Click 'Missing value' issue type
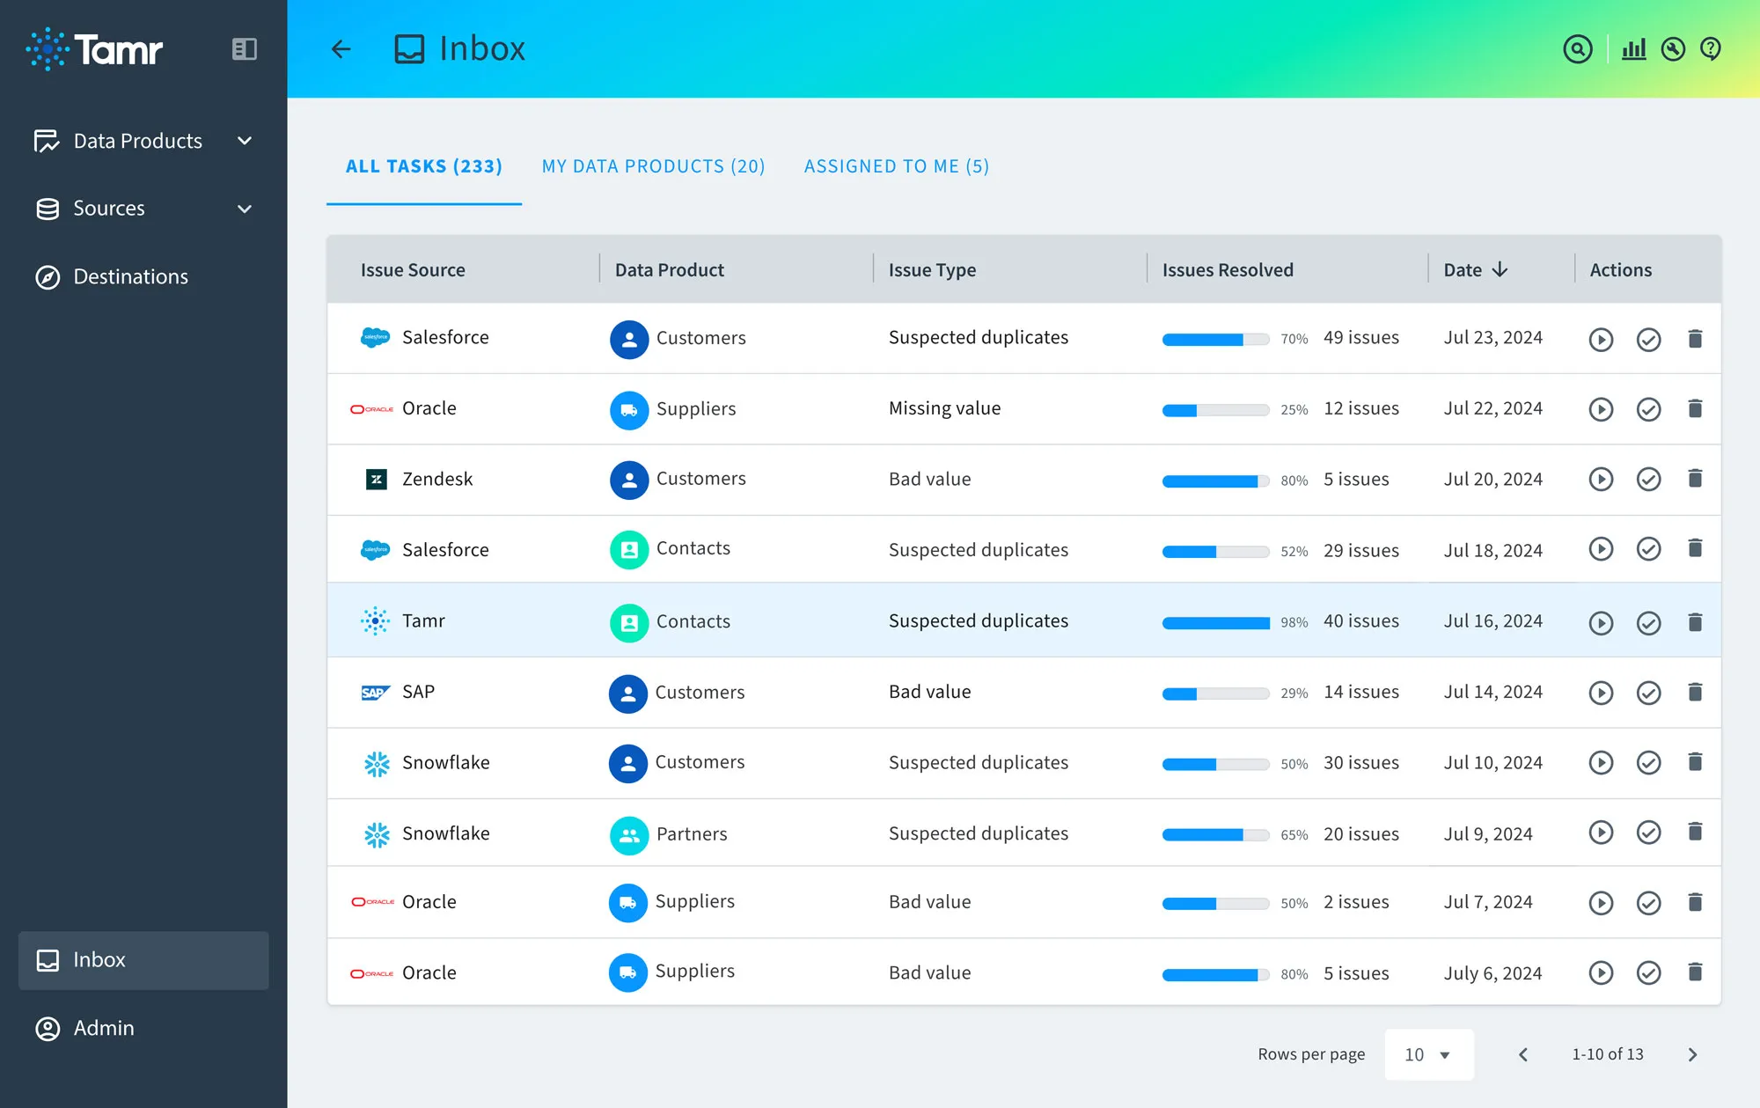This screenshot has height=1108, width=1760. pyautogui.click(x=944, y=408)
